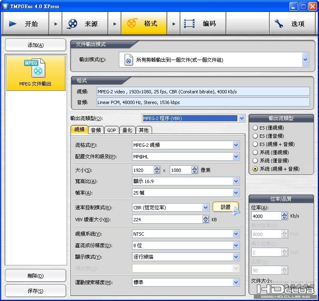Viewport: 319px width, 301px height.
Task: Go to the 来源 Source step
Action: 85,24
